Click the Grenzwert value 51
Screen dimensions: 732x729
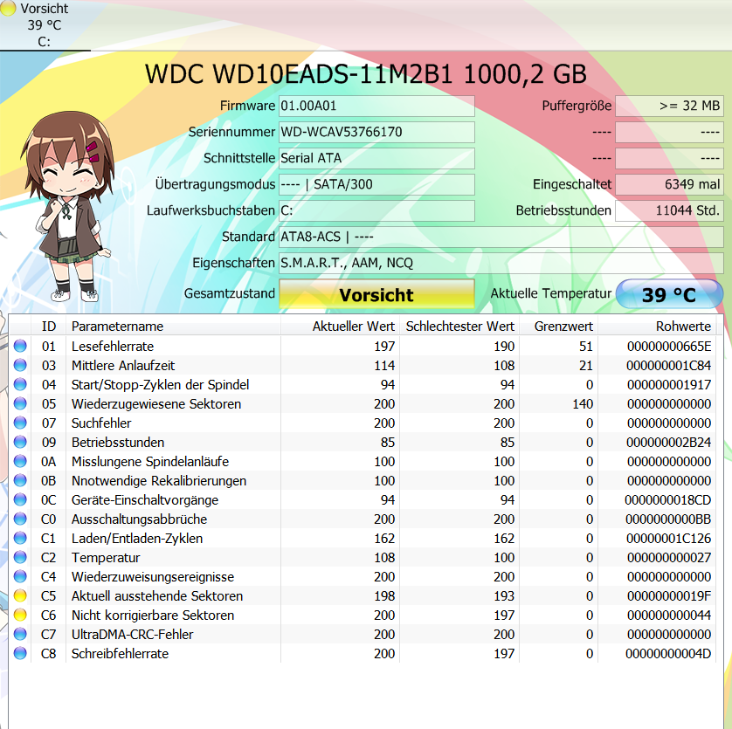(586, 347)
